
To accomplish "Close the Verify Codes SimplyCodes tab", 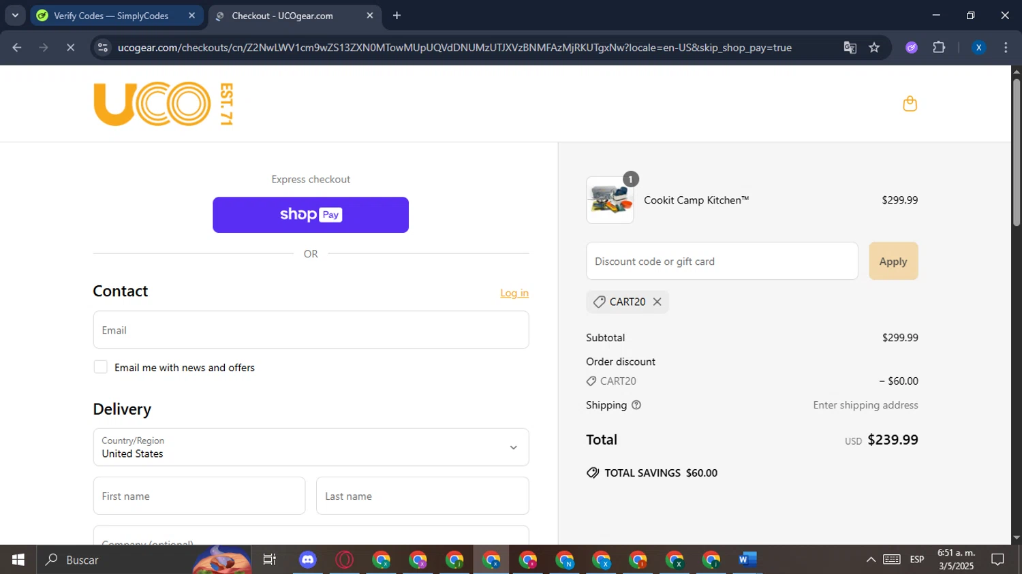I will pyautogui.click(x=191, y=16).
